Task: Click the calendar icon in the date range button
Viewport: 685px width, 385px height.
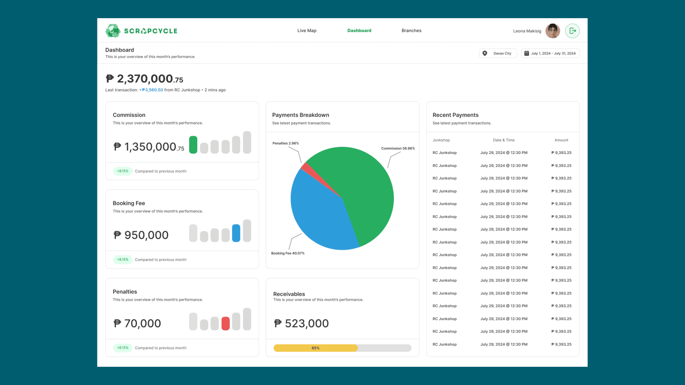Action: (x=527, y=53)
